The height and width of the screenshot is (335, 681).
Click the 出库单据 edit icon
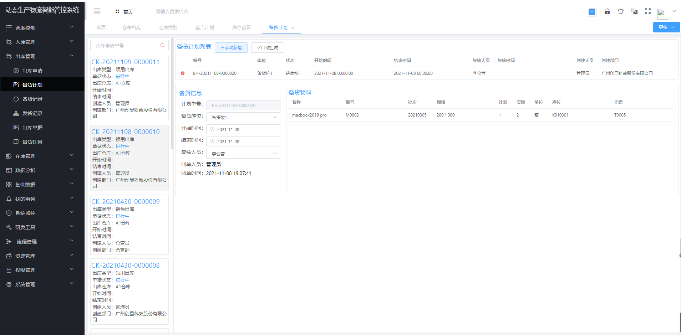click(x=16, y=128)
